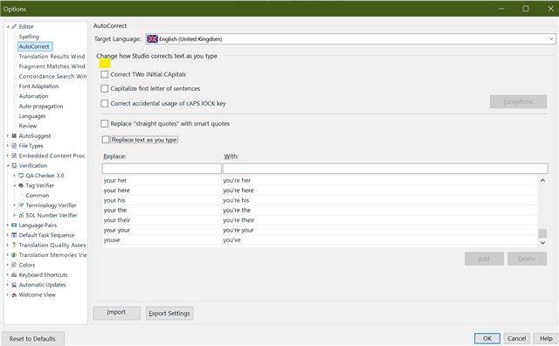Open the Target Language dropdown
559x346 pixels.
pos(551,38)
